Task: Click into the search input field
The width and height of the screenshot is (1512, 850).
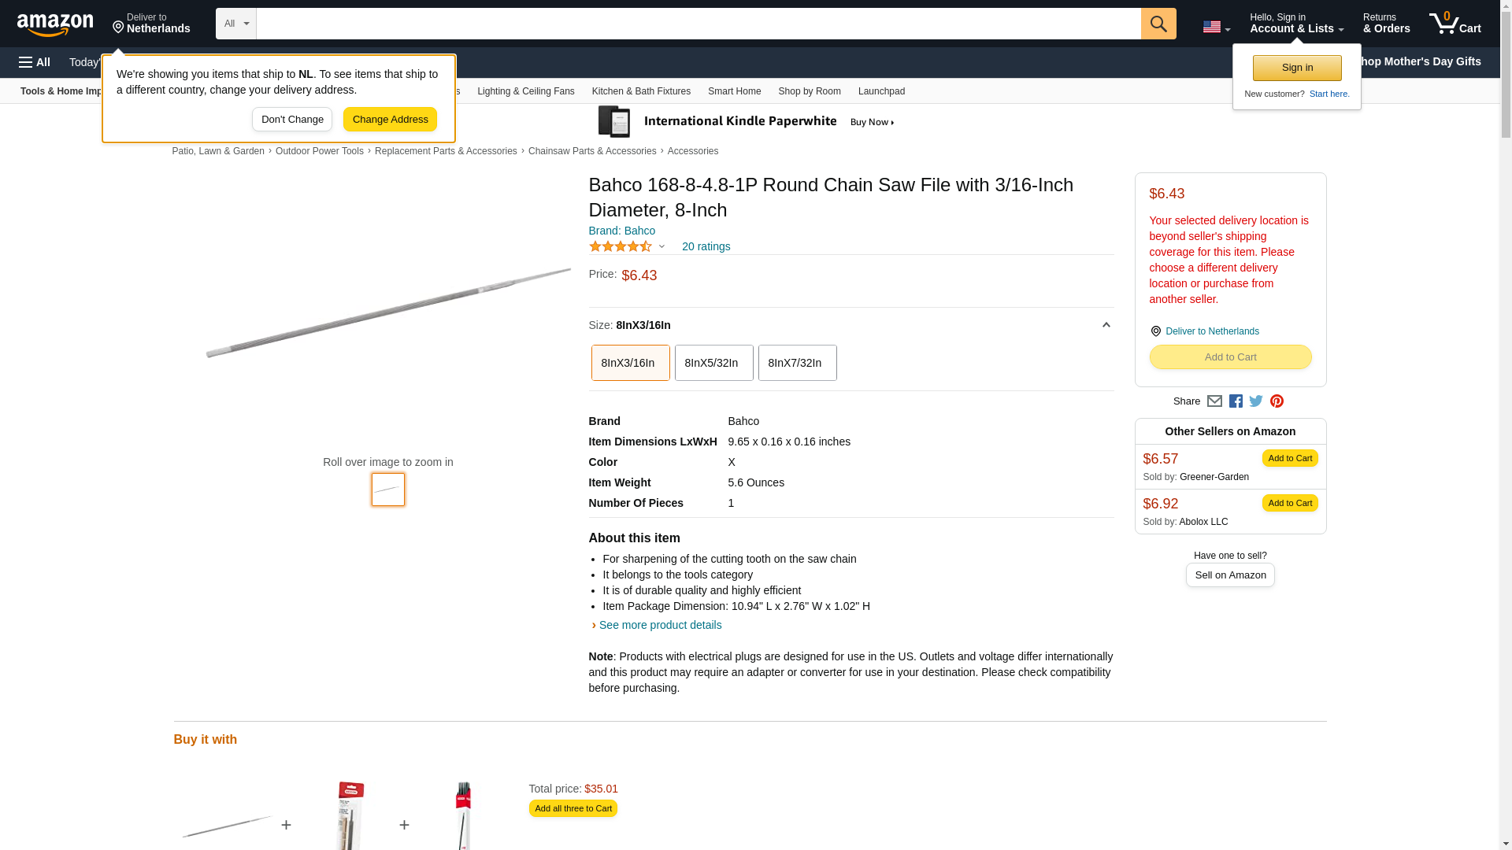Action: [x=698, y=24]
